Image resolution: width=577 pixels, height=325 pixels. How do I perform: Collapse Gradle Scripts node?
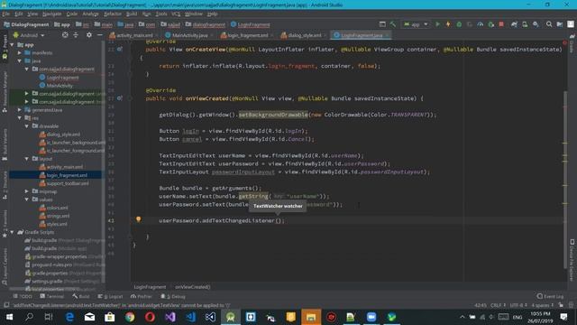click(12, 232)
